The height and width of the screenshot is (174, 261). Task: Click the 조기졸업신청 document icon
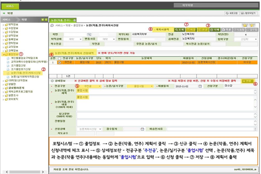point(8,65)
